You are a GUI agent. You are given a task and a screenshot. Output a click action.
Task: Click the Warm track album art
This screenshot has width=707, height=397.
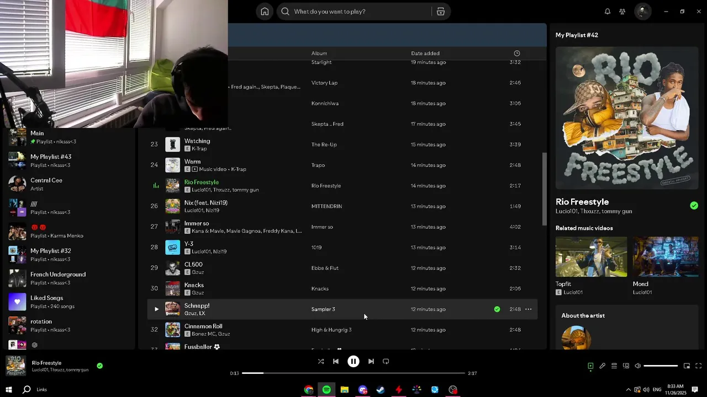pyautogui.click(x=173, y=165)
